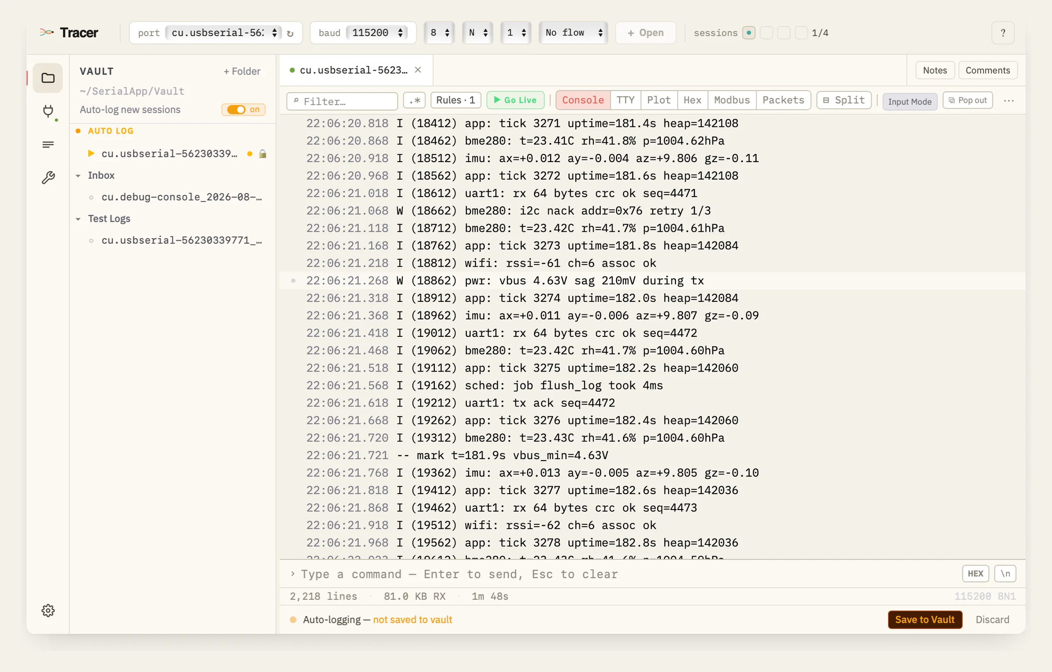Select the AUTO LOG cu.usbserial-56230339 entry
This screenshot has width=1052, height=672.
[173, 154]
